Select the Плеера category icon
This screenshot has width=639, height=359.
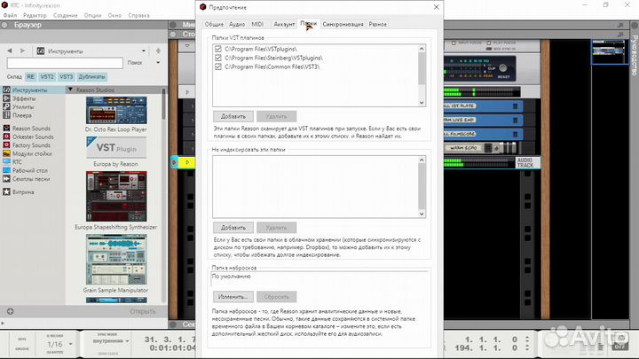(7, 114)
